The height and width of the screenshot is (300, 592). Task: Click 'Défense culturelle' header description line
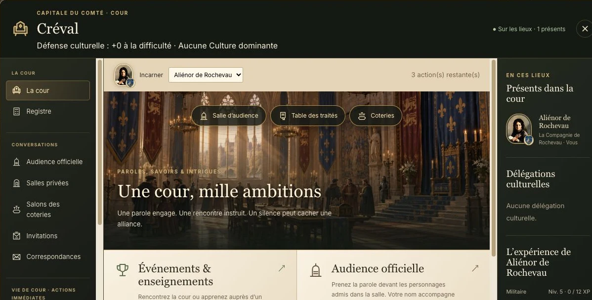click(x=157, y=46)
